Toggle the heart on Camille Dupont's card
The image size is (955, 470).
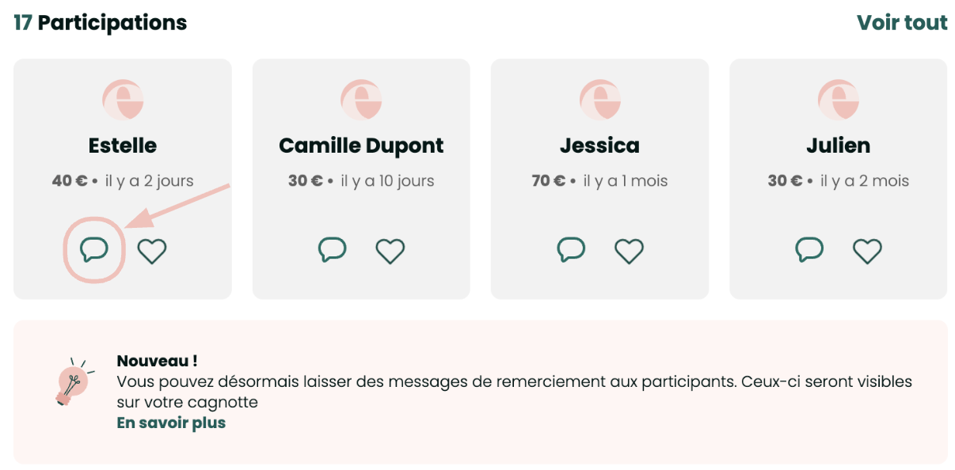[390, 252]
